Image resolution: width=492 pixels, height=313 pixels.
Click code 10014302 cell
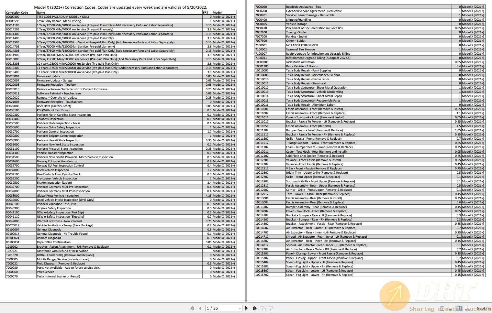[x=270, y=223]
